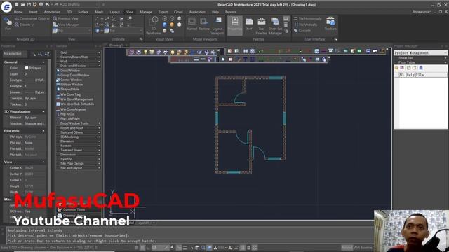Open the Top view dropdown in View panel
449x252 pixels.
tap(72, 31)
